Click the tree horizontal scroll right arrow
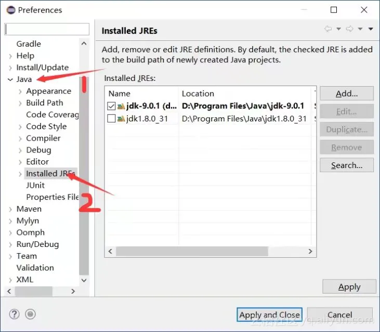Screen dimensions: 380x332 point(73,291)
